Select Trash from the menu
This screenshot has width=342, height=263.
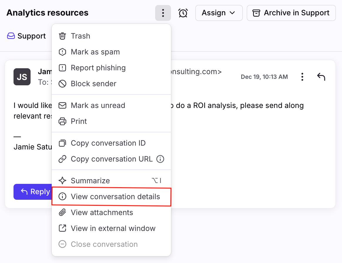[x=81, y=36]
